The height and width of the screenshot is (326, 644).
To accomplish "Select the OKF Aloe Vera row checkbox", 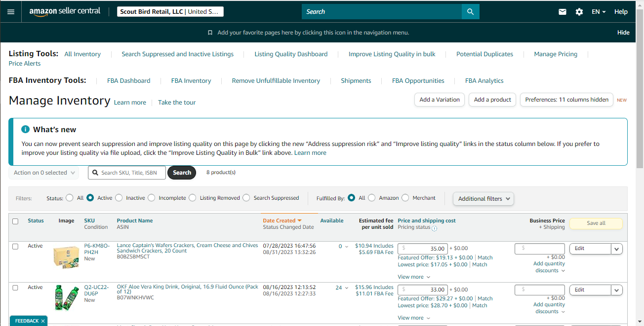I will tap(15, 288).
